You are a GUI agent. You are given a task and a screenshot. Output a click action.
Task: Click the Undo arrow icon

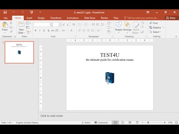point(13,12)
